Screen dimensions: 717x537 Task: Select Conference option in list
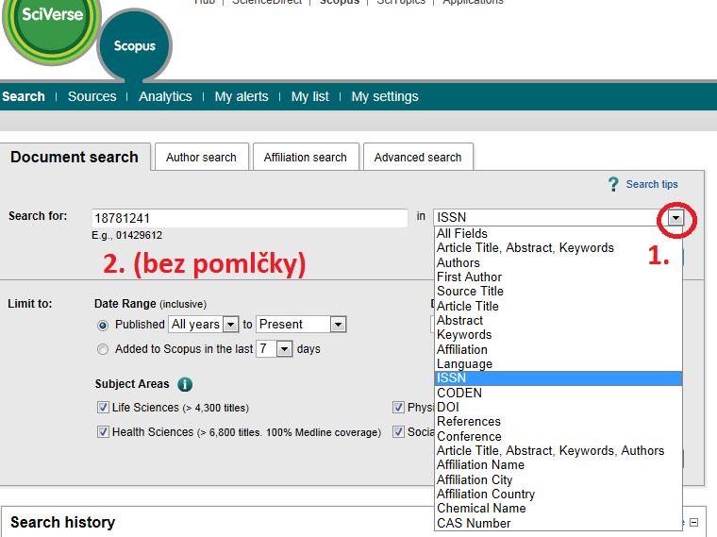[x=558, y=436]
